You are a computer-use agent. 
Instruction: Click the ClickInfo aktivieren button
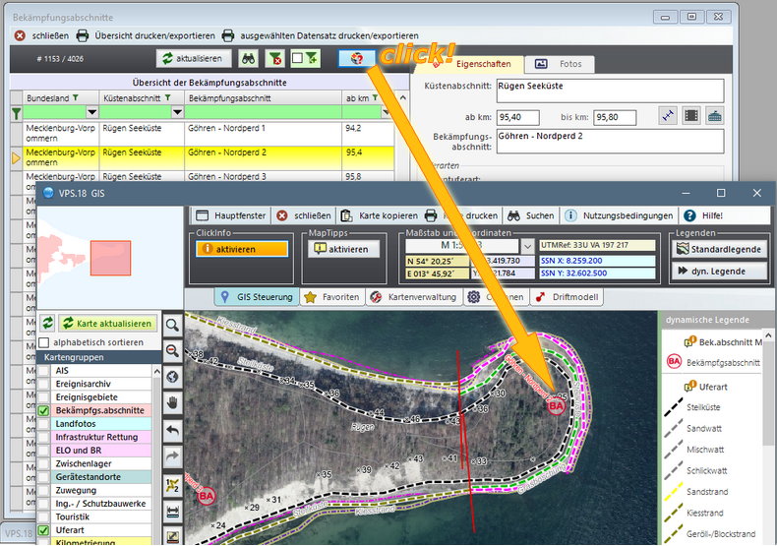tap(242, 249)
